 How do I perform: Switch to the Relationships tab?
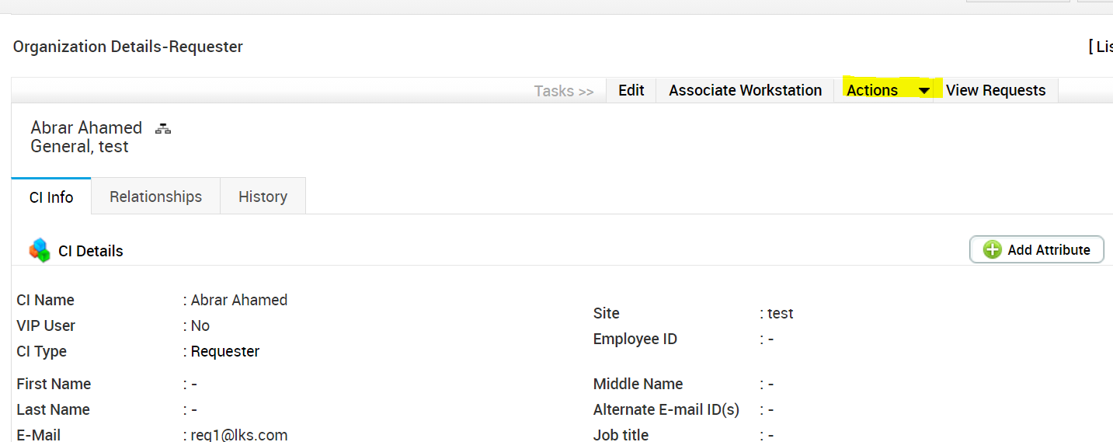(x=155, y=197)
